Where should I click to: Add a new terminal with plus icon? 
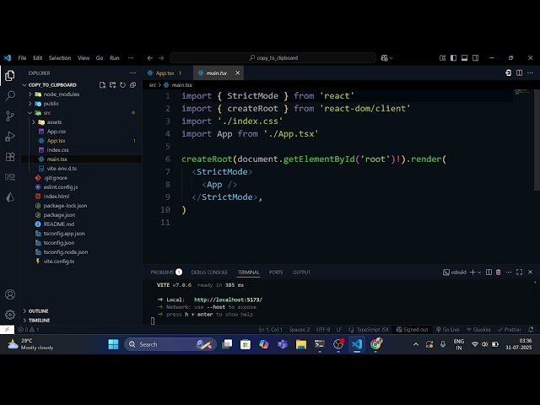(472, 272)
